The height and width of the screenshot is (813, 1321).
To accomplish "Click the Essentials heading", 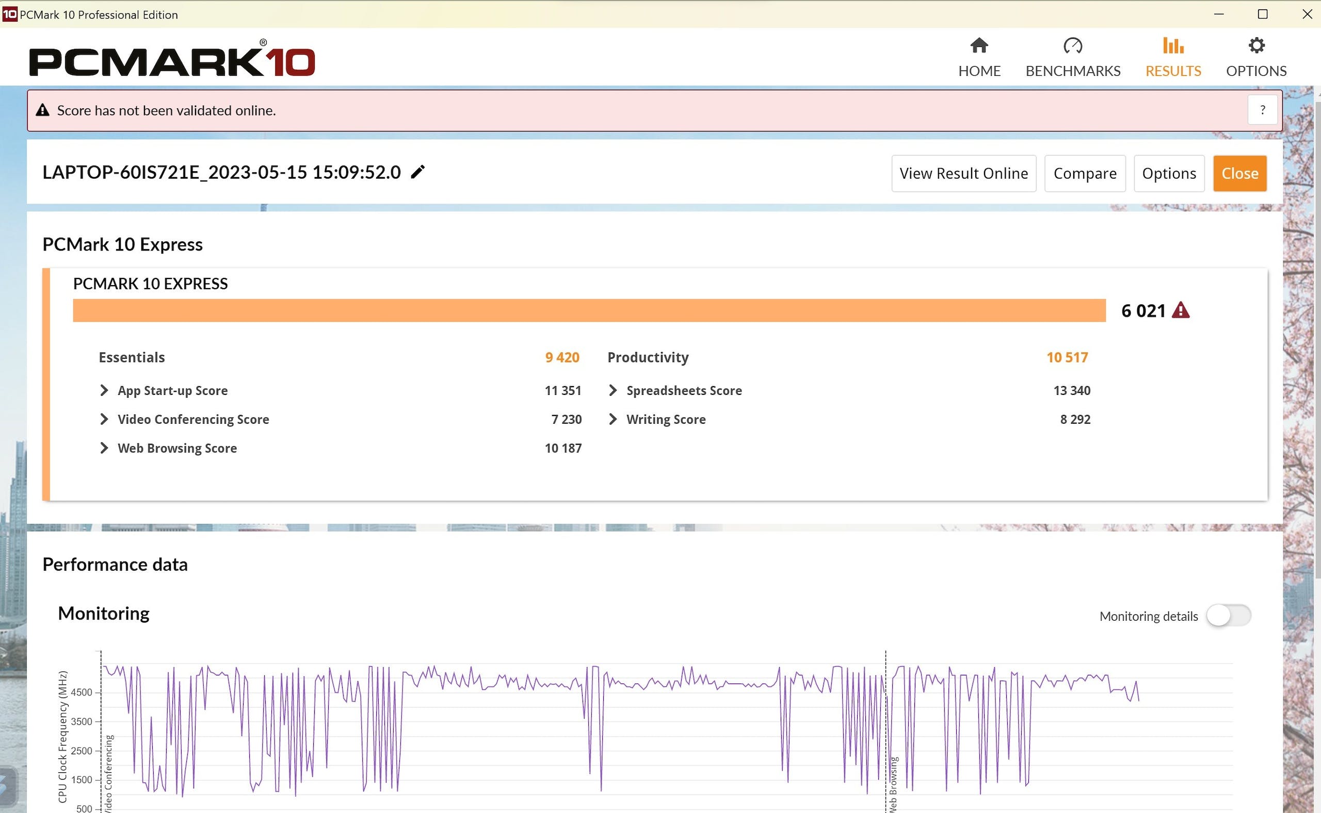I will point(132,358).
